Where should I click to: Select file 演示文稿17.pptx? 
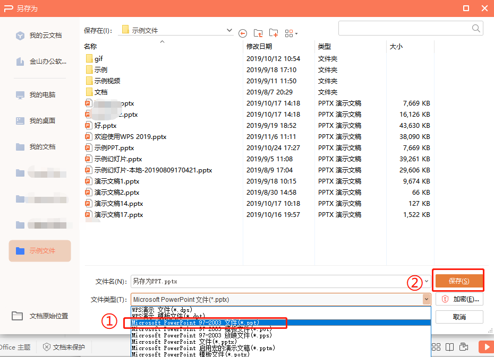point(114,215)
